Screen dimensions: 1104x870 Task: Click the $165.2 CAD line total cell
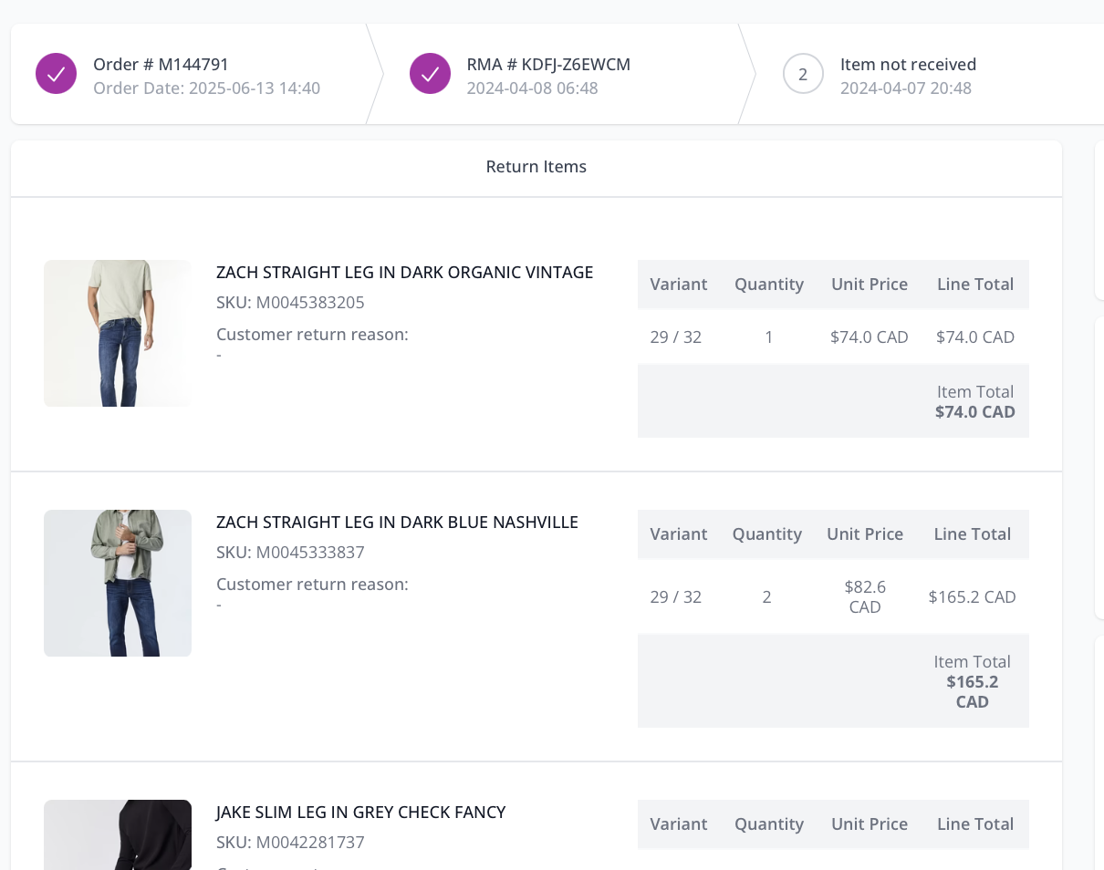click(972, 596)
